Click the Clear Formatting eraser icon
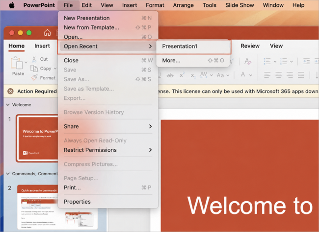Viewport: 319px width, 232px height. [247, 61]
